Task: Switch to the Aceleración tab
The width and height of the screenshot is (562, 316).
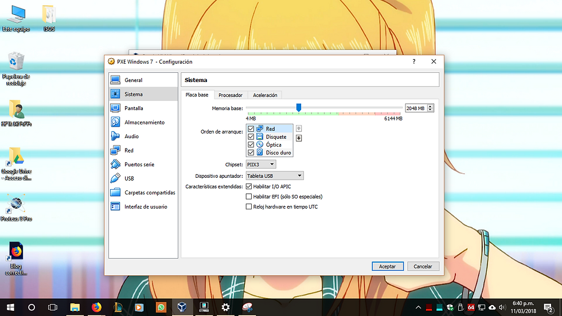Action: click(x=265, y=95)
